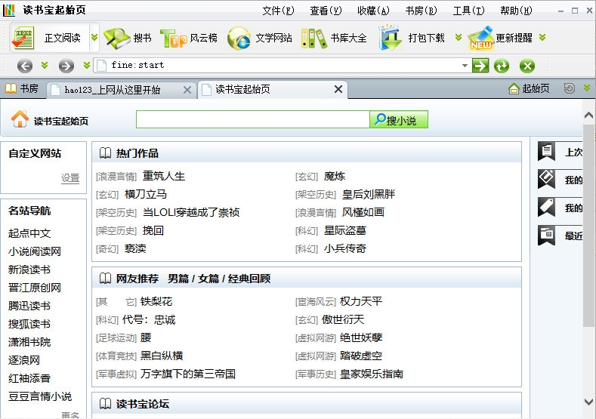
Task: Open the 工具(T) menu
Action: click(x=468, y=11)
